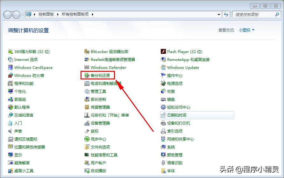Image resolution: width=284 pixels, height=178 pixels.
Task: Open the 语音识别 link
Action: coord(174,163)
